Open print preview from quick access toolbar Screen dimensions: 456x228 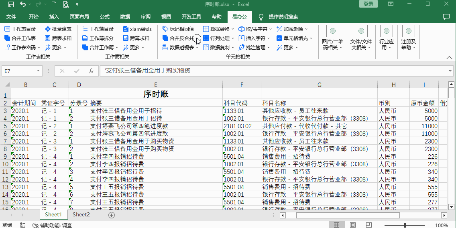[66, 4]
